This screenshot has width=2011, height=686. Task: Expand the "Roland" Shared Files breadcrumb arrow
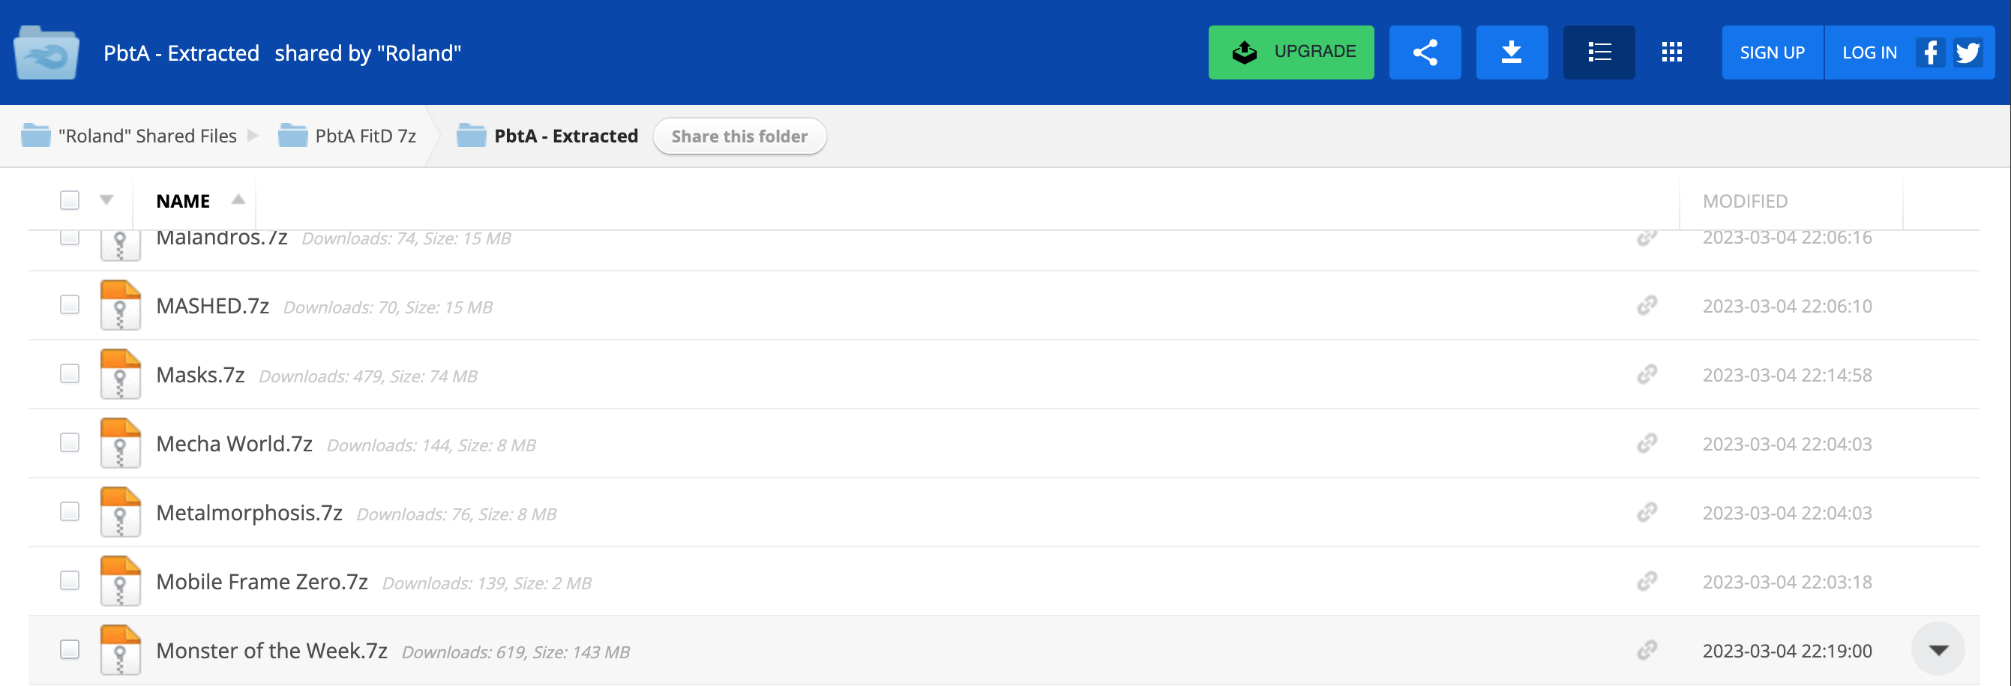tap(253, 135)
